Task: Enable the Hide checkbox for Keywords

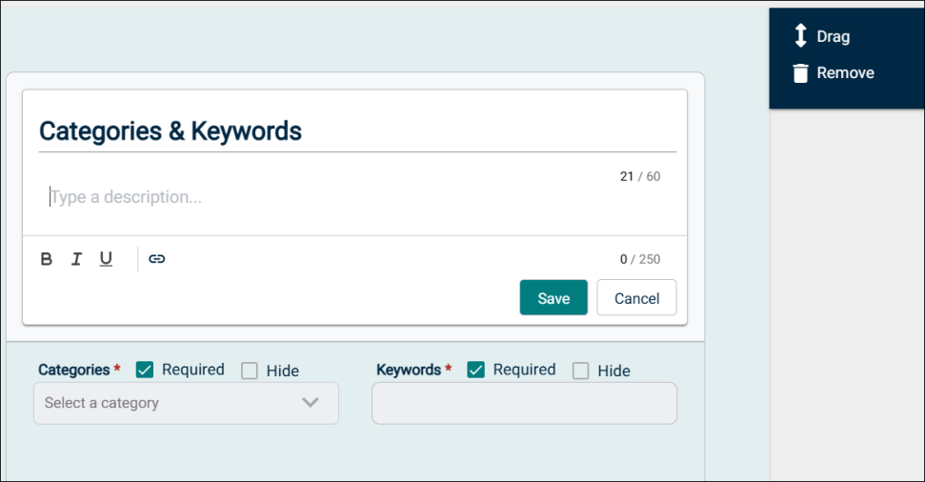Action: point(580,372)
